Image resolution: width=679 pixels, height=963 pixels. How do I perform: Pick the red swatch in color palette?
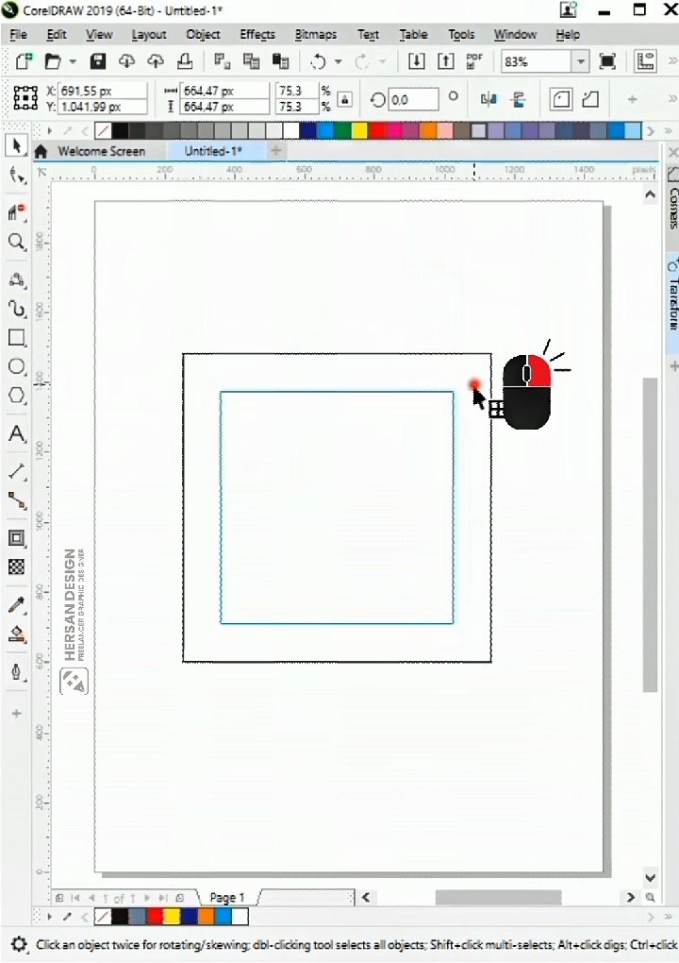click(x=376, y=130)
